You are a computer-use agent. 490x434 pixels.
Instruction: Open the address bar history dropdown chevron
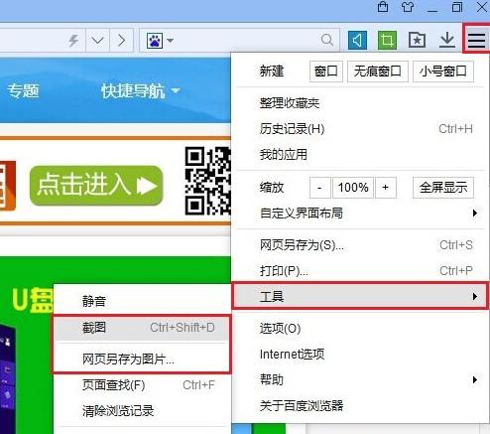tap(97, 41)
